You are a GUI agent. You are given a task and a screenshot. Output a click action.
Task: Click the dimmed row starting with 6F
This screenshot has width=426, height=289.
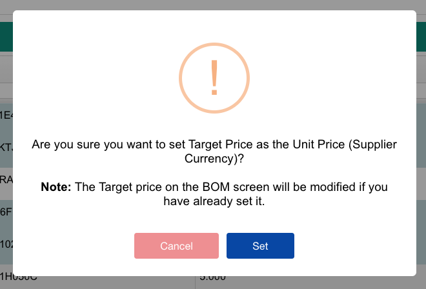point(6,212)
